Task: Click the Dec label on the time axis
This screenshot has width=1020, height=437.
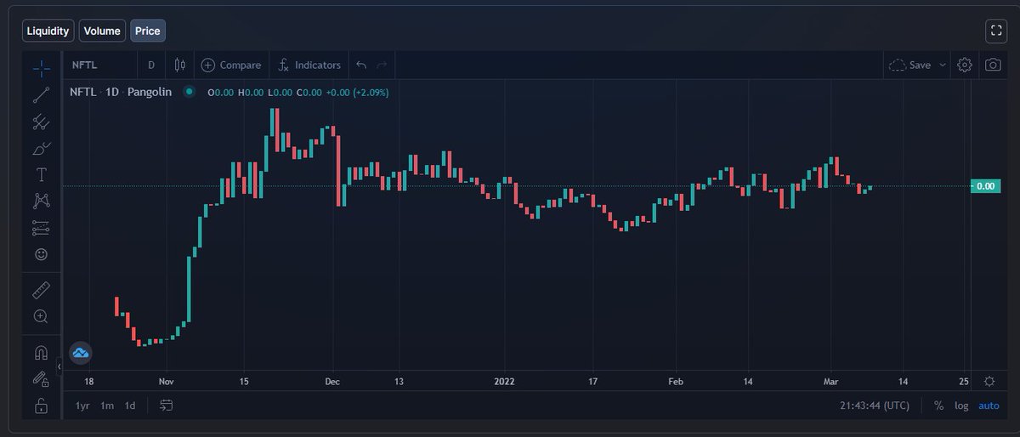Action: [x=333, y=381]
